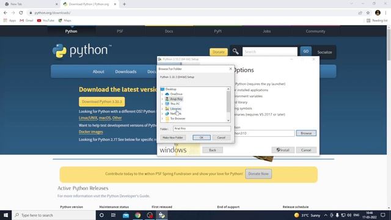Select Desktop in the folder tree
This screenshot has width=391, height=220.
pyautogui.click(x=170, y=89)
